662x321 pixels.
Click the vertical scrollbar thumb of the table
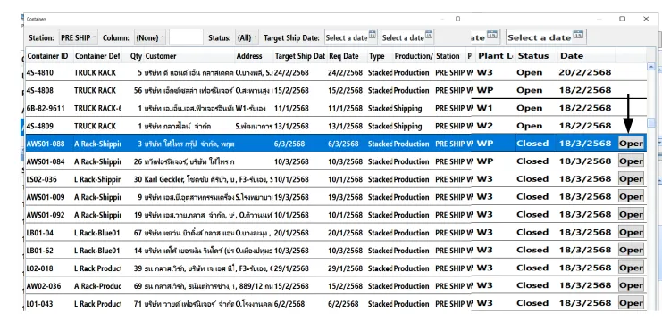click(651, 122)
